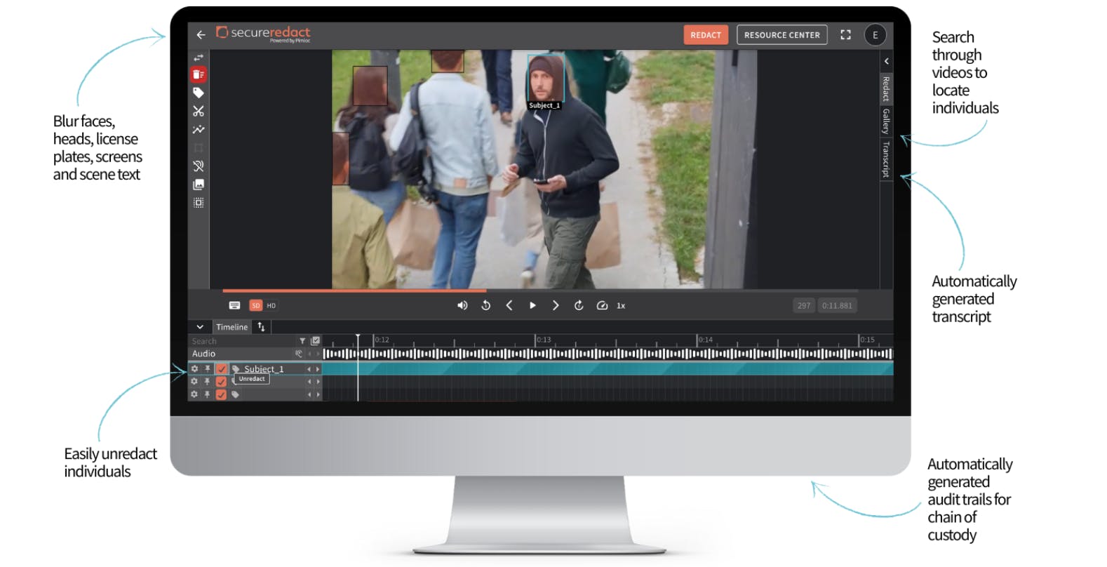Viewport: 1107px width, 567px height.
Task: Collapse the right sidebar panel arrow
Action: pyautogui.click(x=886, y=61)
